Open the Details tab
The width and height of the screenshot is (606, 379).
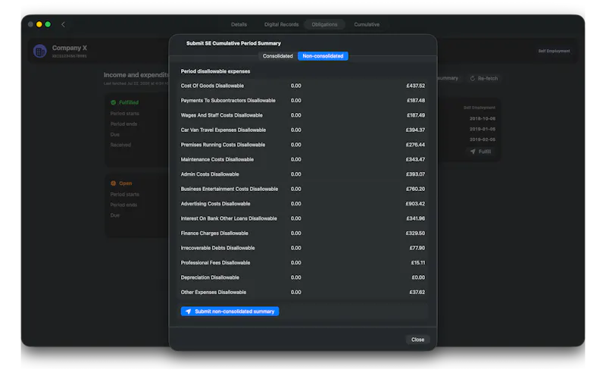(x=239, y=24)
